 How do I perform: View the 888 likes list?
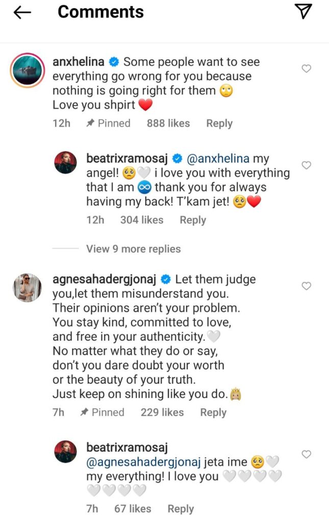coord(168,123)
